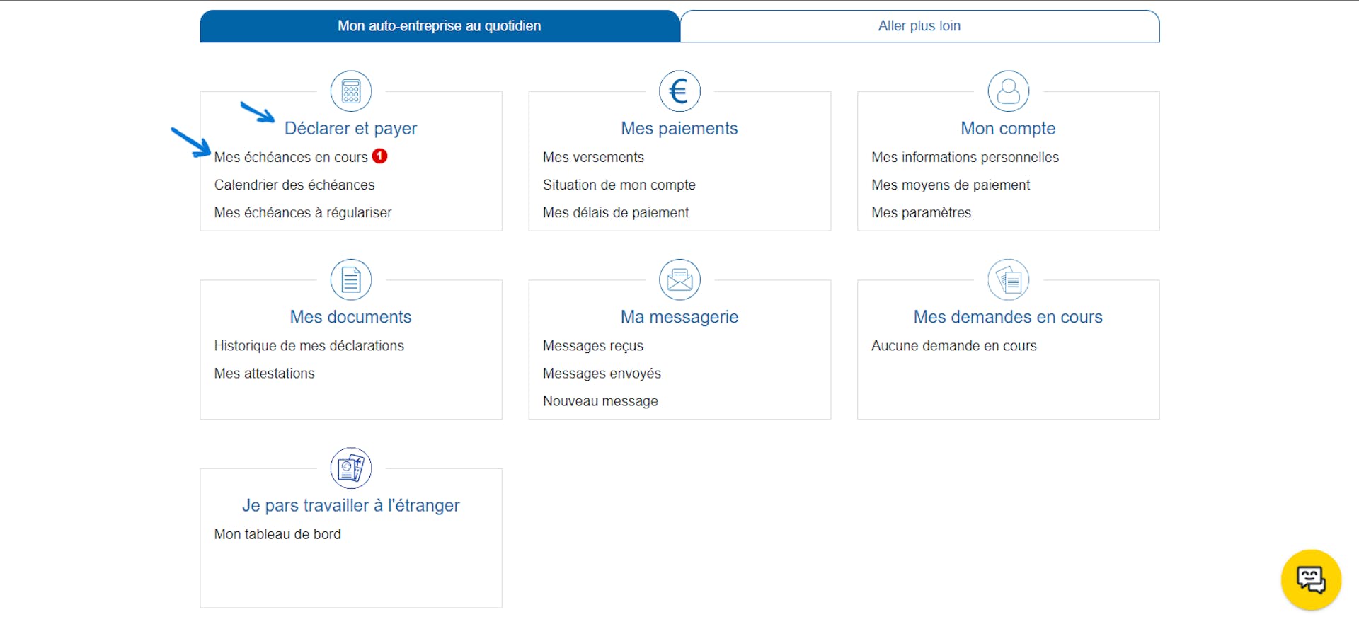The image size is (1359, 629).
Task: Open the Mon compte heading
Action: click(1008, 128)
